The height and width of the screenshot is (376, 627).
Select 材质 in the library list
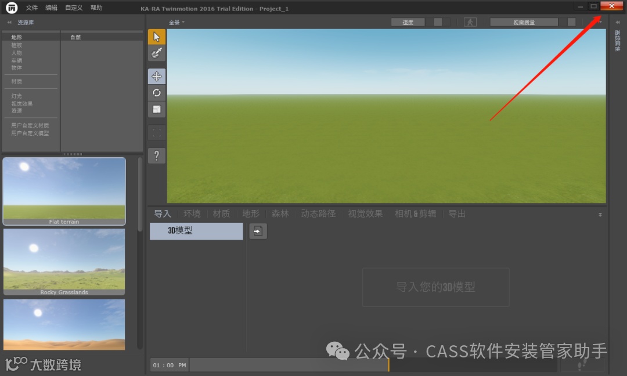[17, 81]
